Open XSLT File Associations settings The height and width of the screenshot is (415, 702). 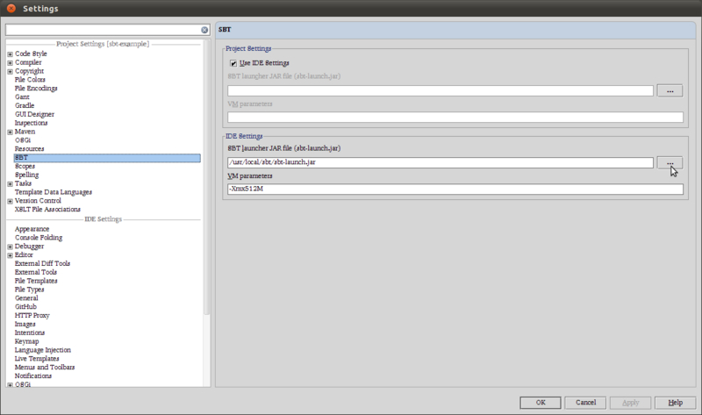pyautogui.click(x=47, y=210)
